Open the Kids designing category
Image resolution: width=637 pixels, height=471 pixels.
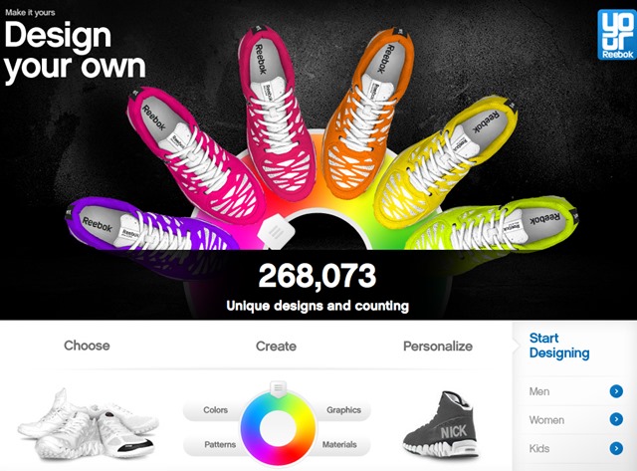575,448
